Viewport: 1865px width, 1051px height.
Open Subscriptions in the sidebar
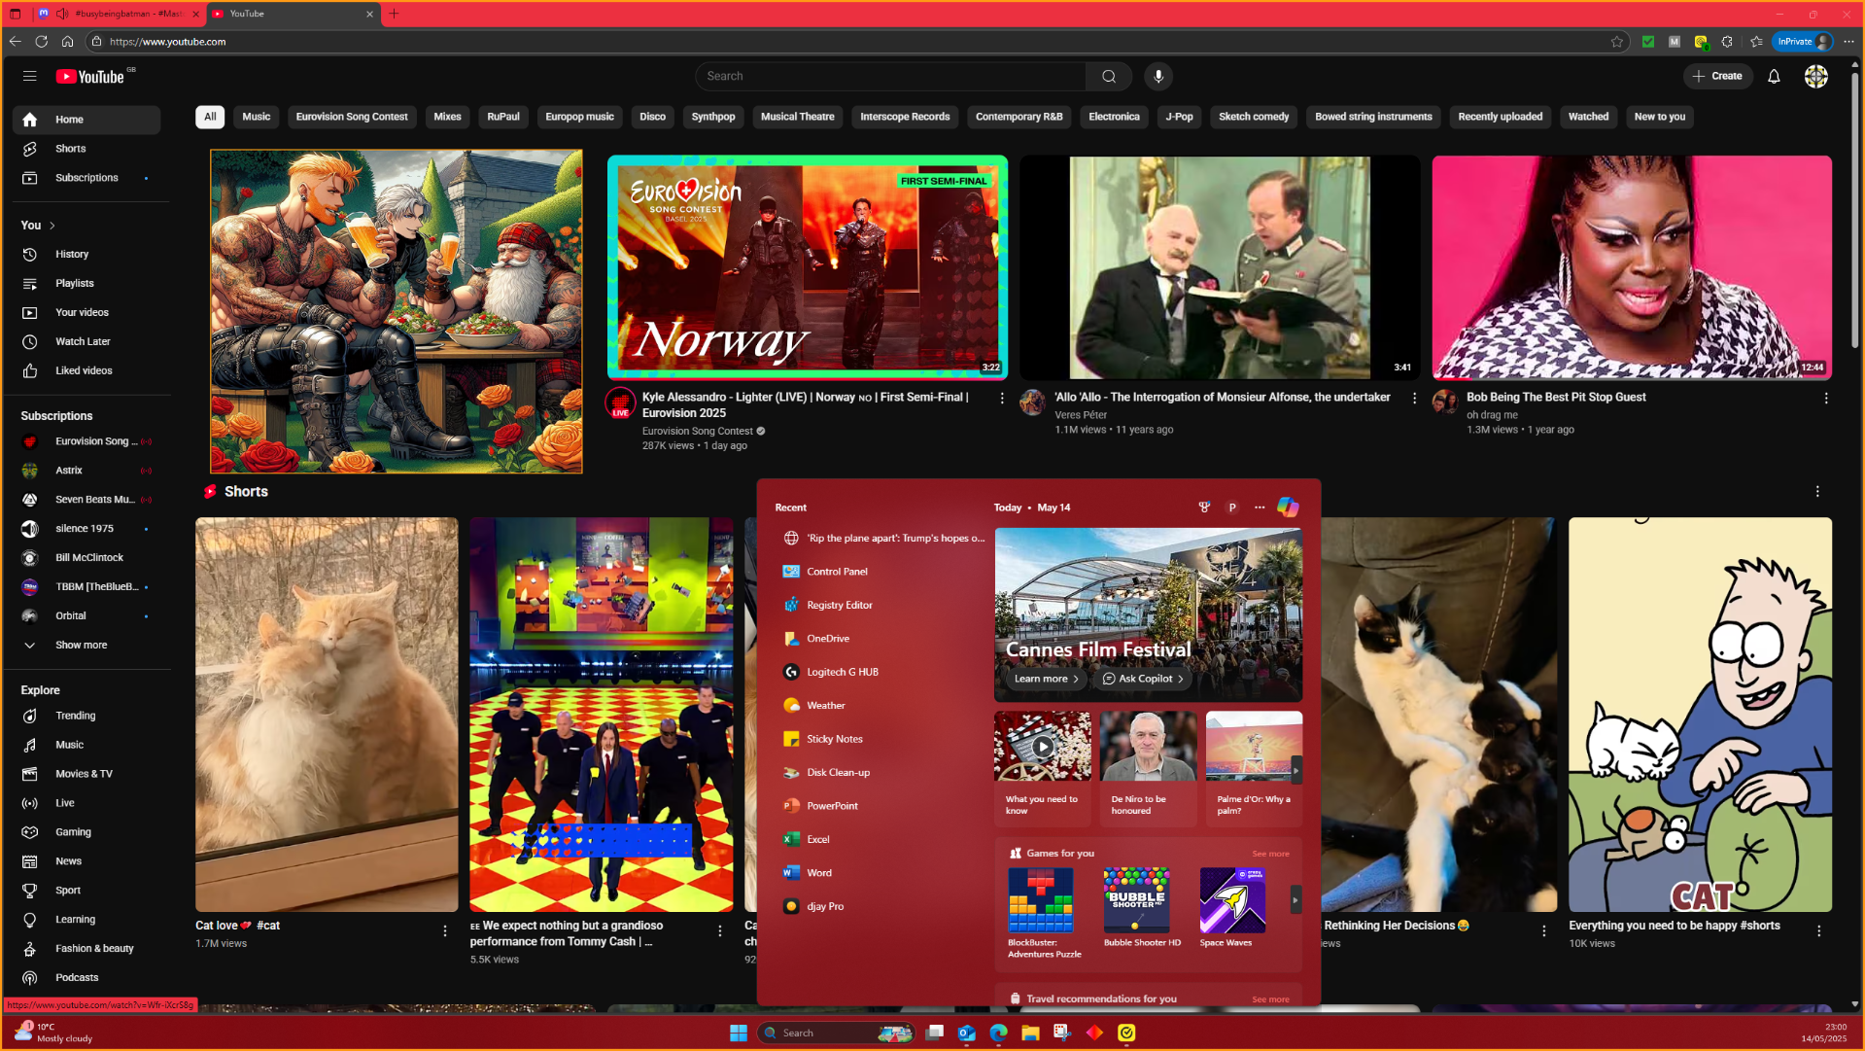(86, 178)
